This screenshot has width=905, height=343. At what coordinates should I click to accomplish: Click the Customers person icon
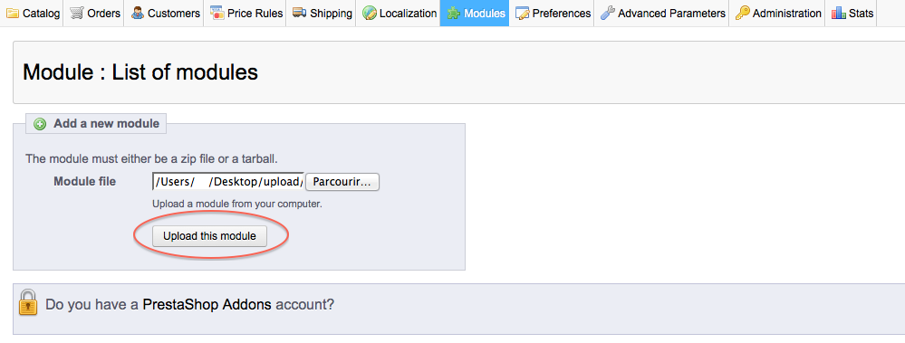(138, 13)
